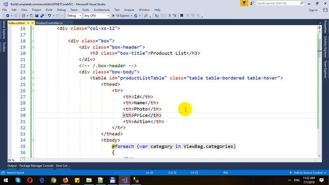Screen dimensions: 329x185
Task: Undo the last edit with the Undo icon
Action: tap(49, 16)
